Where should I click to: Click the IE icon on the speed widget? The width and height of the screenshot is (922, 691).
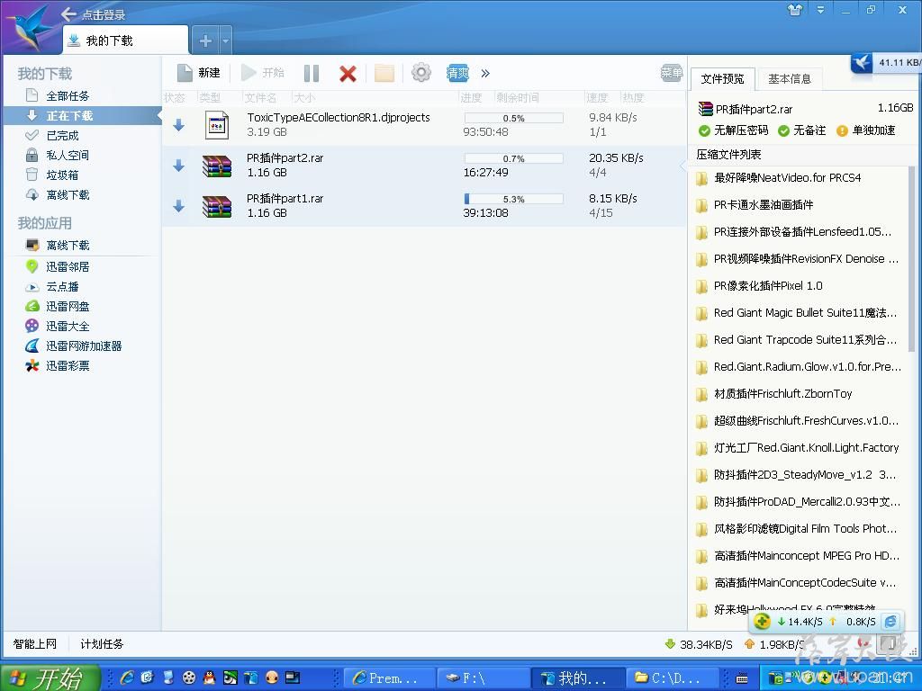coord(891,621)
